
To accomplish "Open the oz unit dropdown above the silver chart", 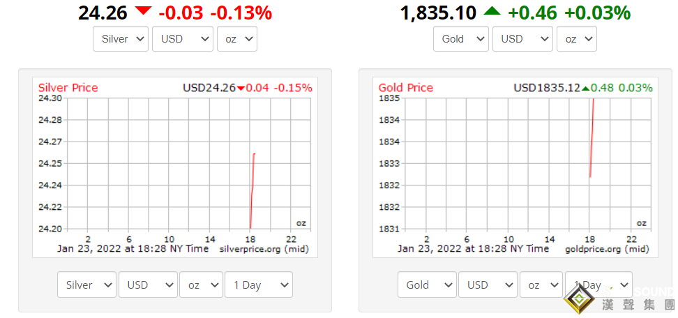I will pos(237,39).
